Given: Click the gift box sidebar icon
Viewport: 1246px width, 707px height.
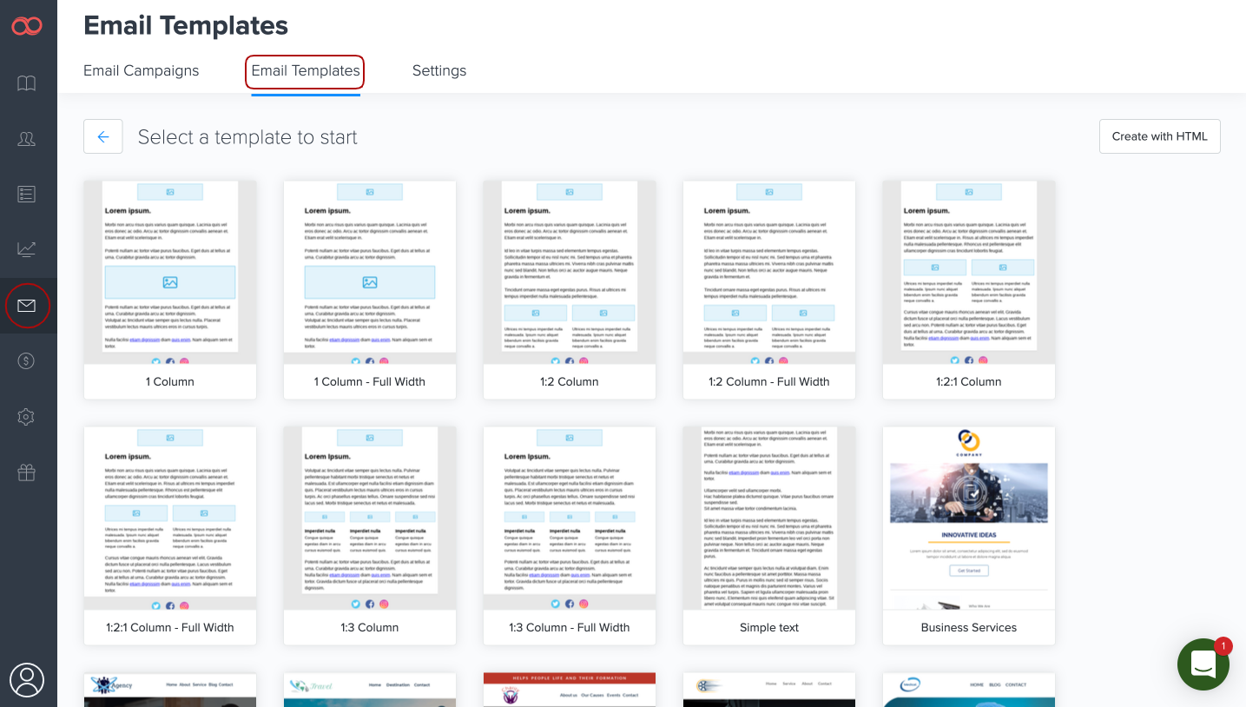Looking at the screenshot, I should pos(27,472).
